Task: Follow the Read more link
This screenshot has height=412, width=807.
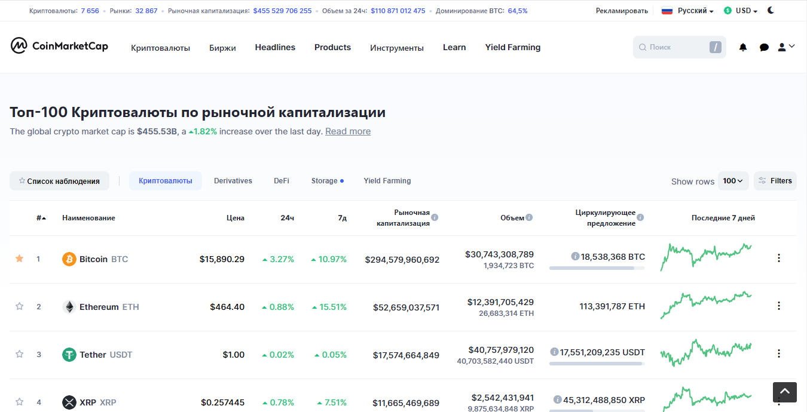Action: tap(348, 131)
